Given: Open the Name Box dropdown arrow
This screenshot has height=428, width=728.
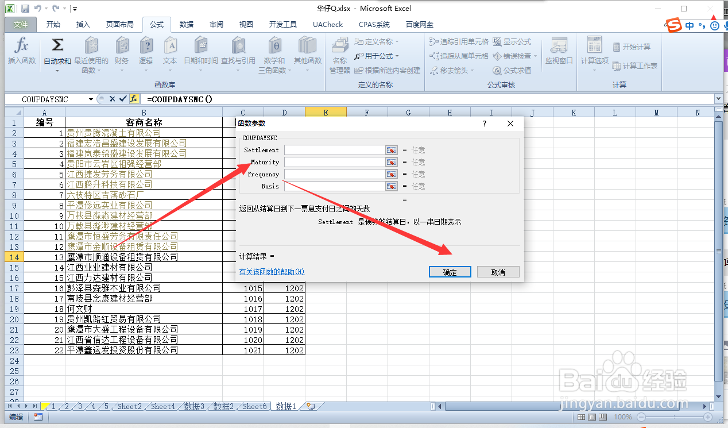Looking at the screenshot, I should [91, 99].
